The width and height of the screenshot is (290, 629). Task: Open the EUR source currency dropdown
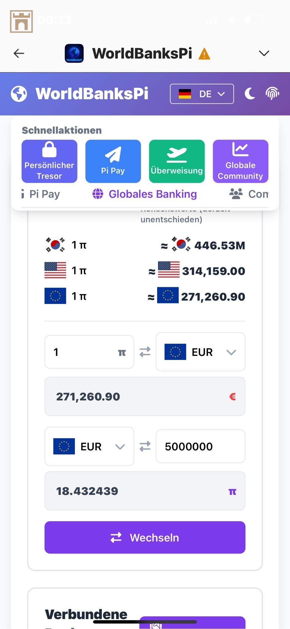pos(89,446)
